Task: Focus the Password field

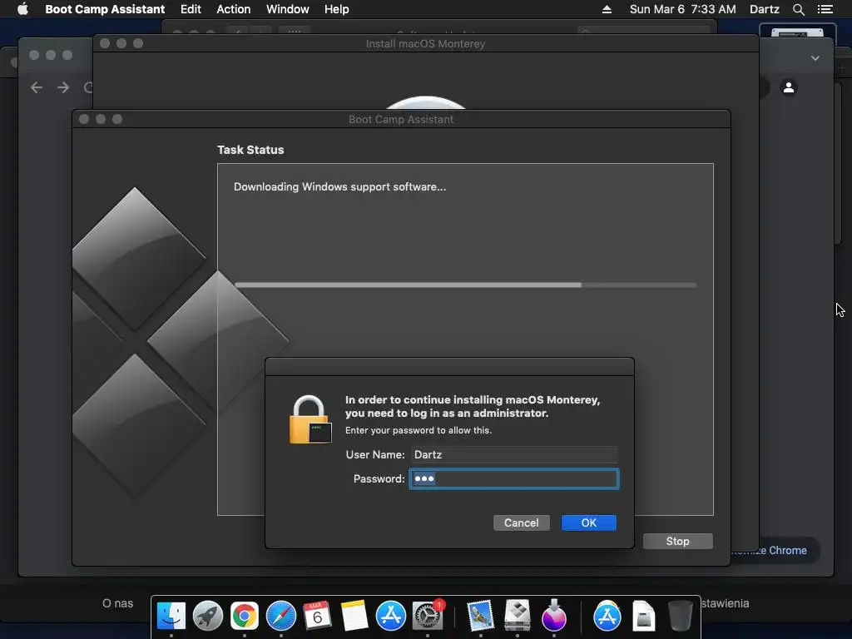Action: pos(513,478)
